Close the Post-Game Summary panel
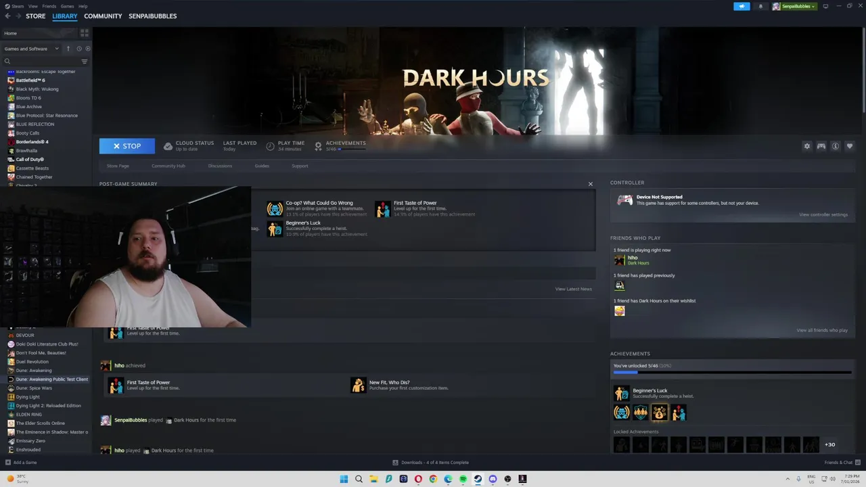Screen dimensions: 866x487 pos(590,184)
